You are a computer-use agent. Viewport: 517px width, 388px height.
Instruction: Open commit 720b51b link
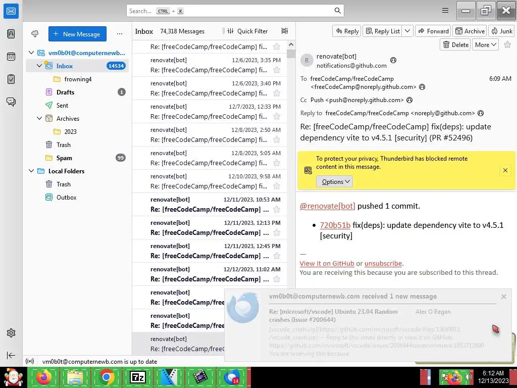(335, 225)
